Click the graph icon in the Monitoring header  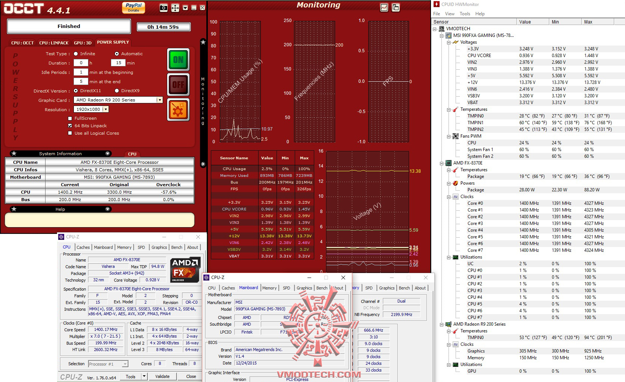click(384, 7)
